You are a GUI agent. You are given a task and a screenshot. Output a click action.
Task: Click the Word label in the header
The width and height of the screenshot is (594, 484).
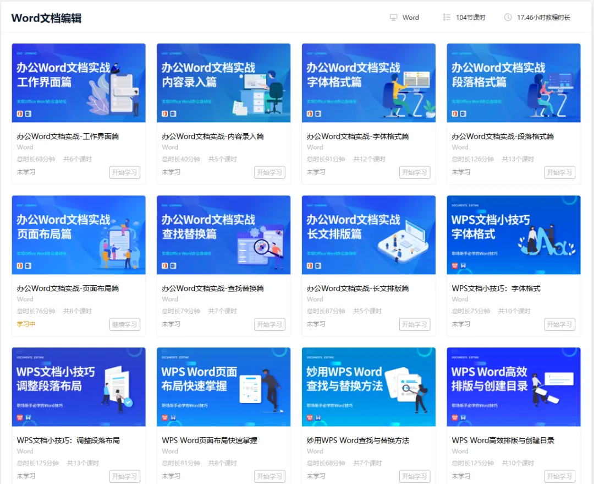coord(411,18)
